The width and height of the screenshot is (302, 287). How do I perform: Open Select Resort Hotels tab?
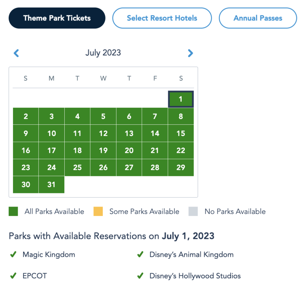[x=162, y=18]
